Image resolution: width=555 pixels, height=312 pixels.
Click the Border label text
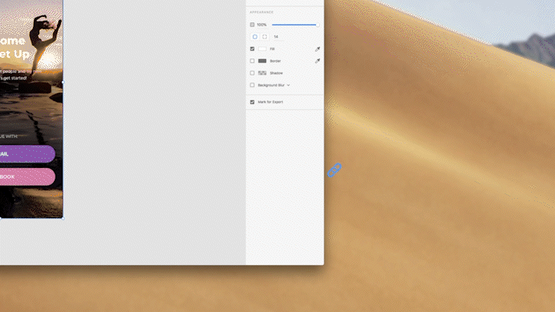(275, 61)
